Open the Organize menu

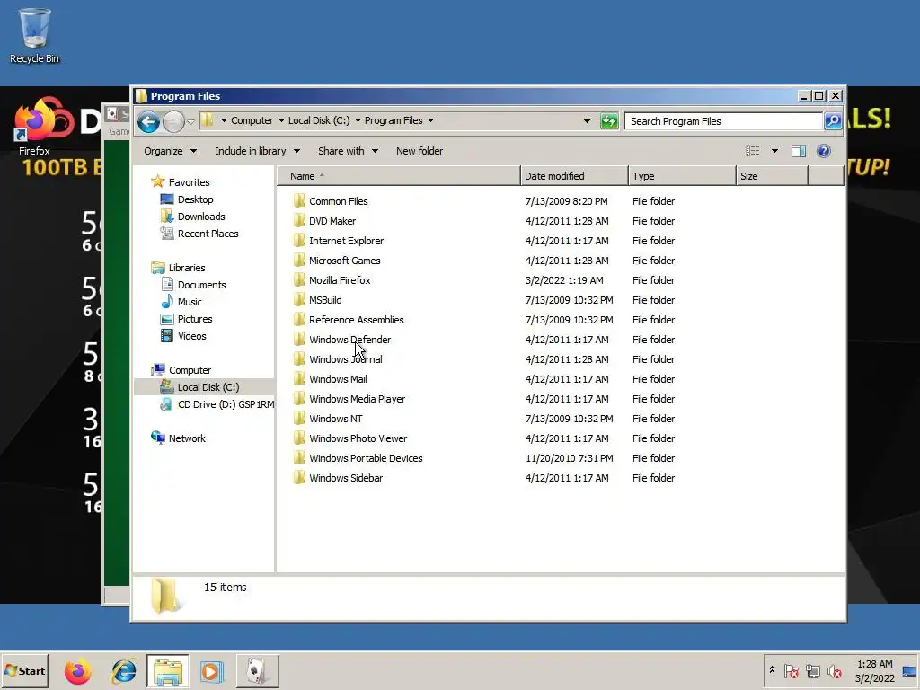[x=170, y=151]
